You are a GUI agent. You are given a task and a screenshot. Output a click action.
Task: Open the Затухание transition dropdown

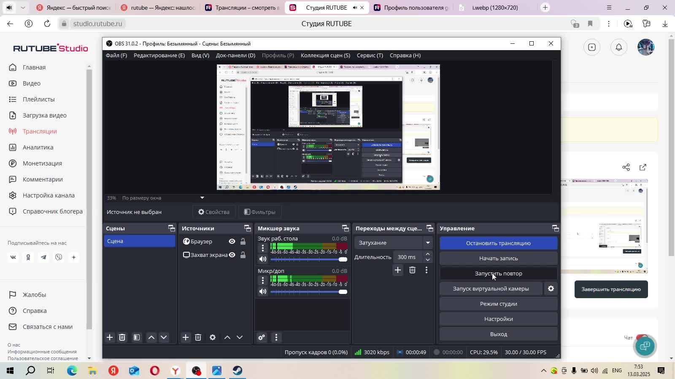click(x=393, y=243)
